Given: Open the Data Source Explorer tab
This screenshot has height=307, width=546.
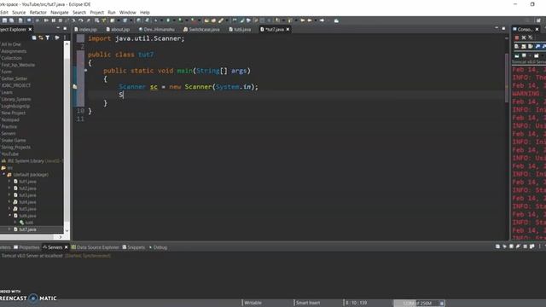Looking at the screenshot, I should point(95,247).
